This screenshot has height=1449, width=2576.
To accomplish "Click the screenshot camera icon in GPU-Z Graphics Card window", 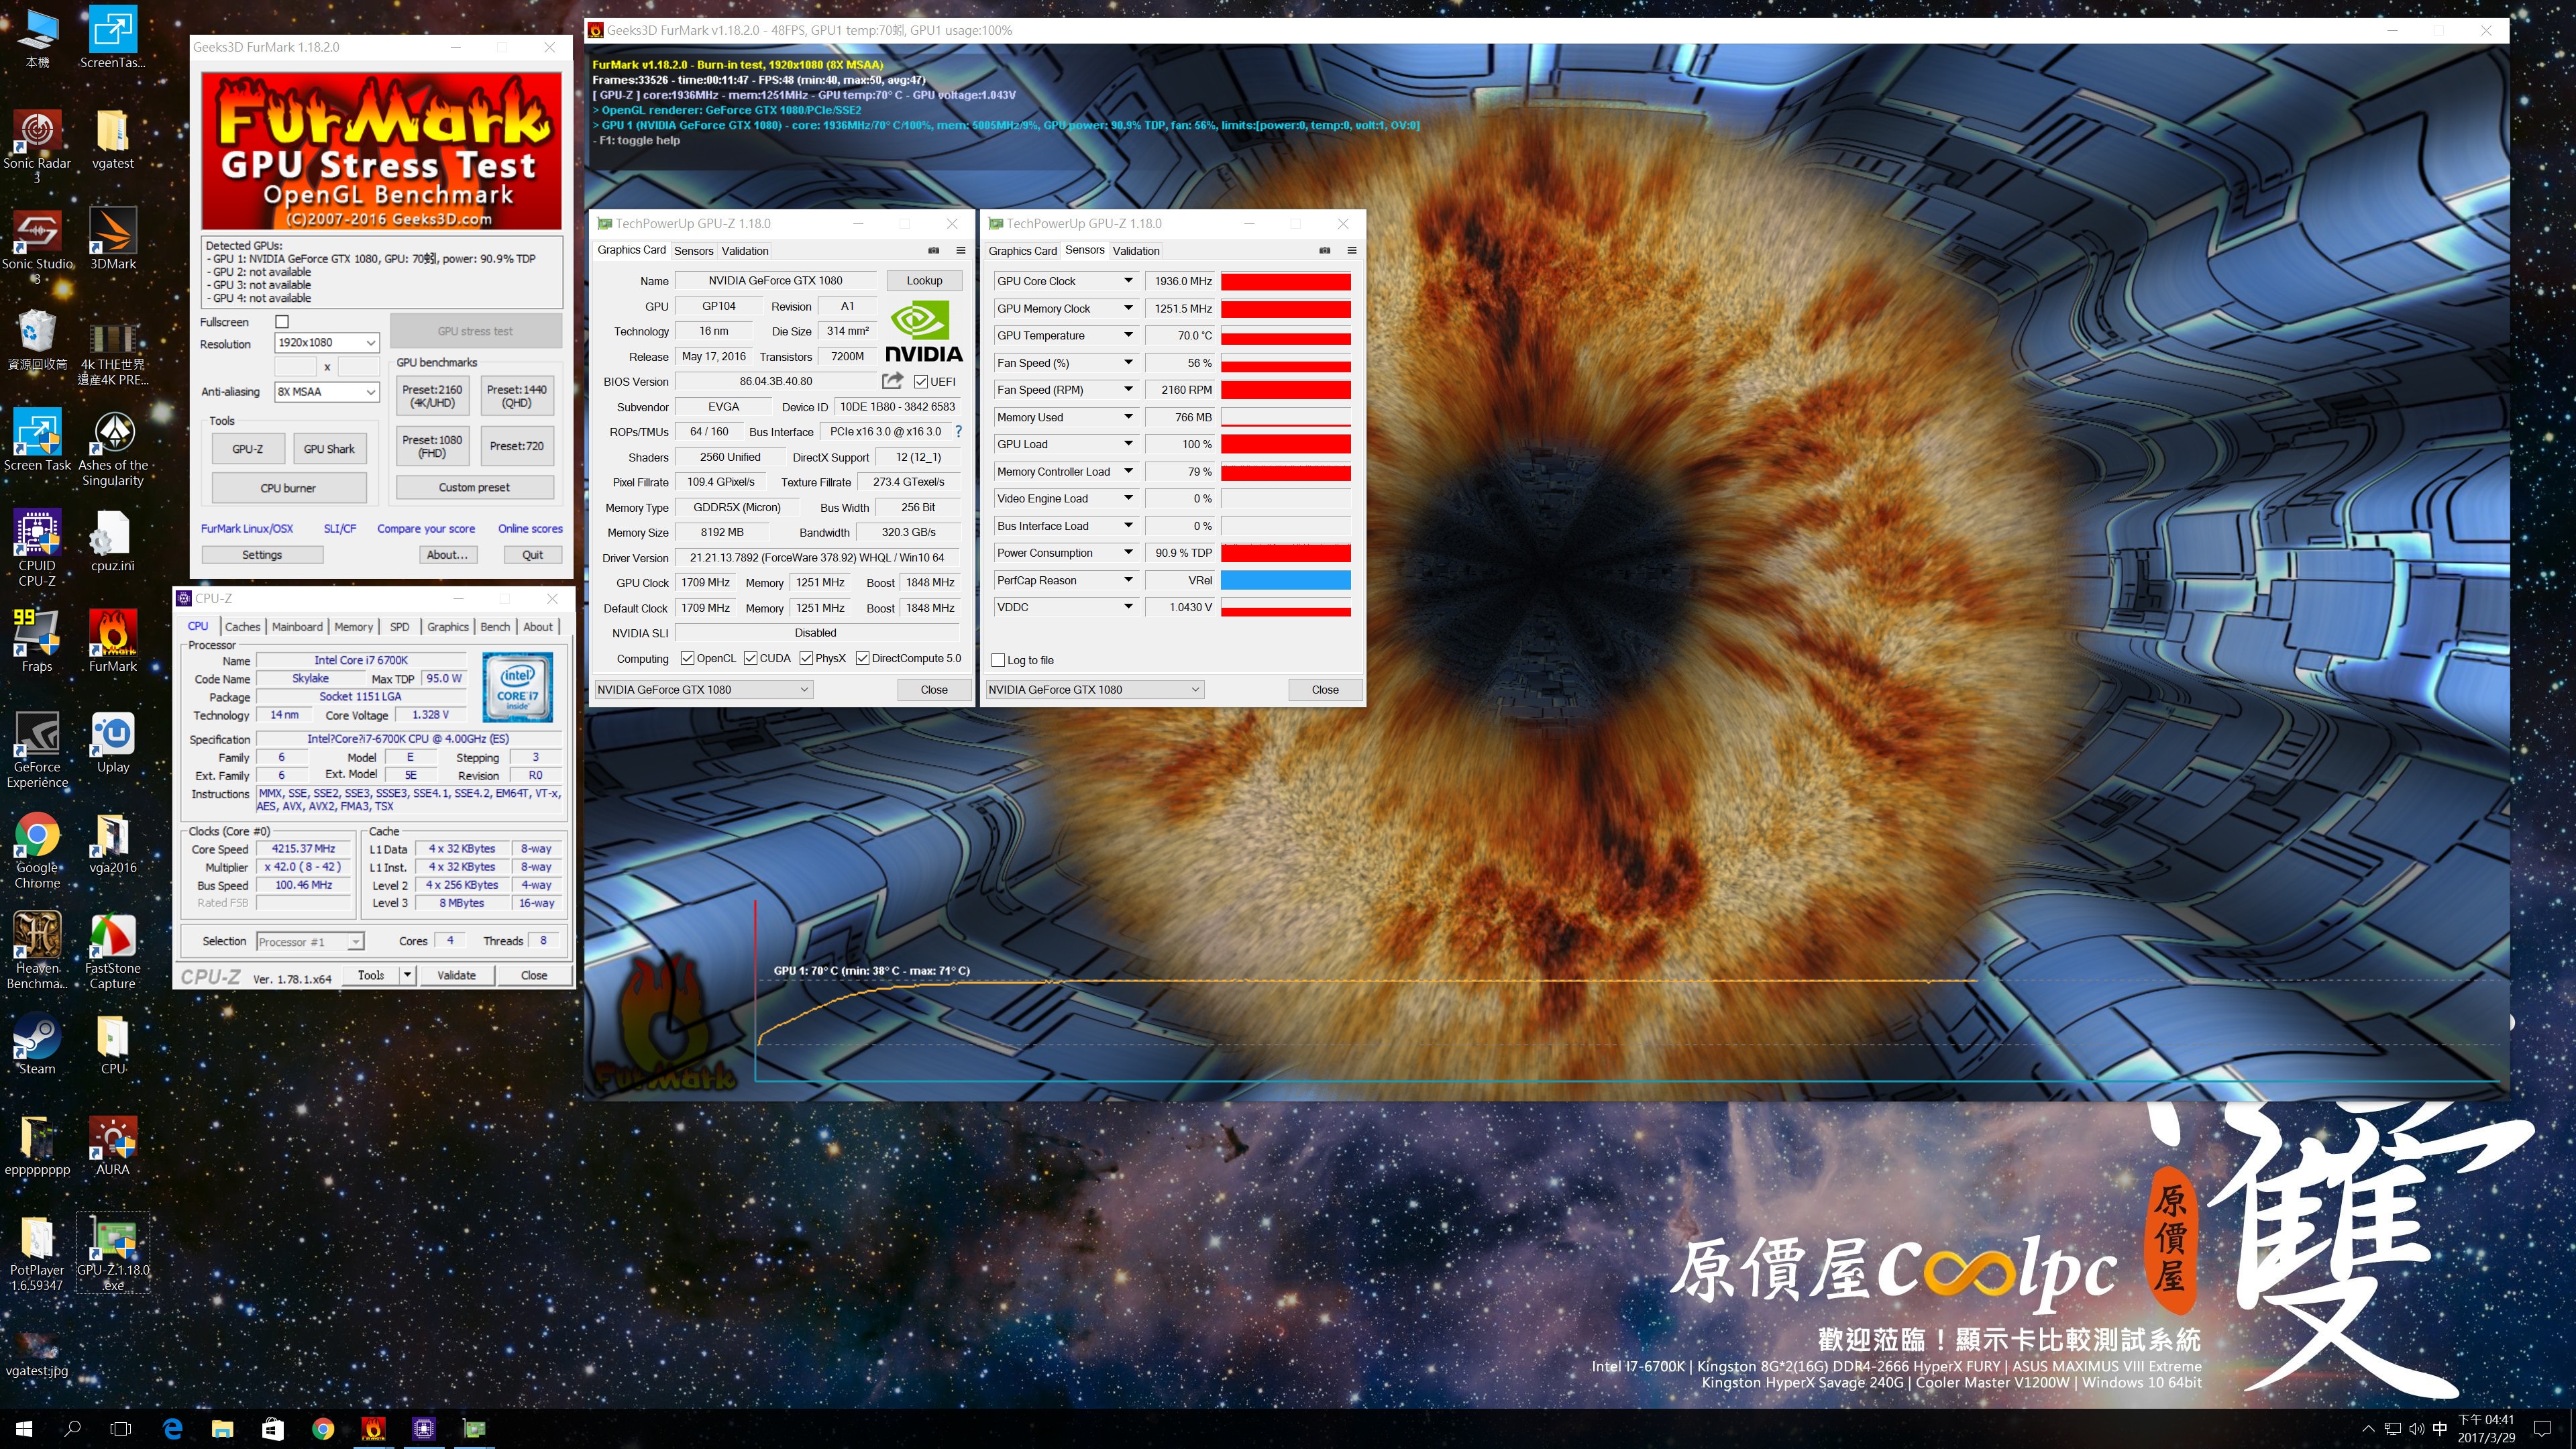I will (x=933, y=250).
